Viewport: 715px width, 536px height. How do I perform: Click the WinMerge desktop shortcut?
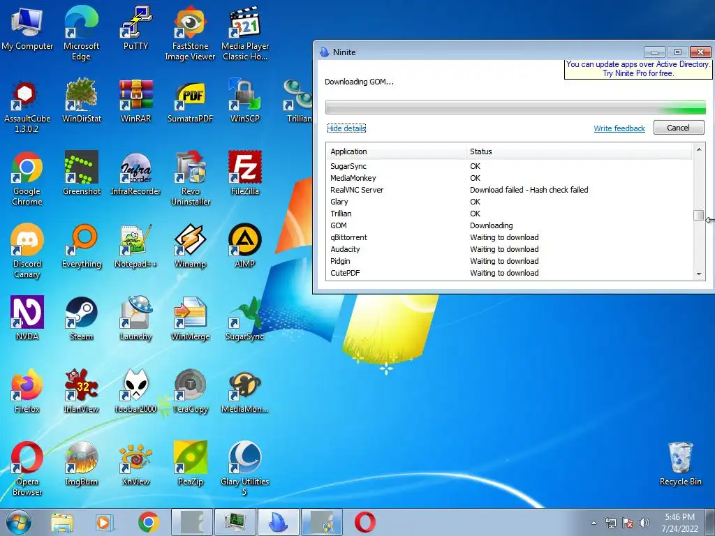[190, 318]
